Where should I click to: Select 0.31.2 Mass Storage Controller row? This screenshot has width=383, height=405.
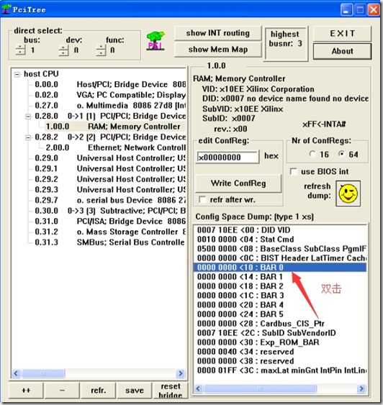[110, 232]
